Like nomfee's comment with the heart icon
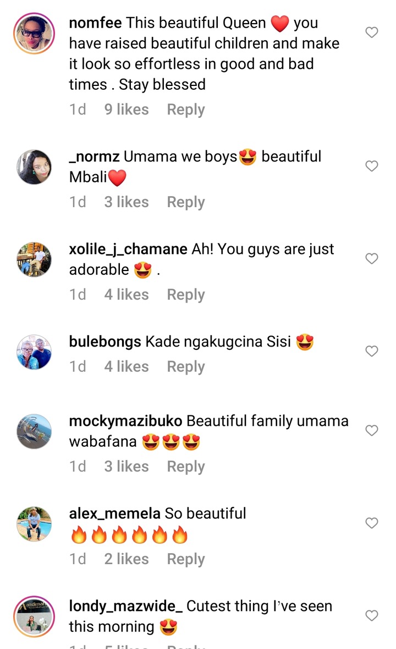The height and width of the screenshot is (649, 396). pyautogui.click(x=372, y=33)
